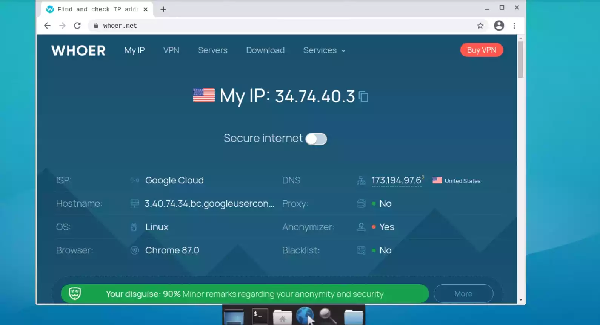This screenshot has height=325, width=600.
Task: Open a new browser tab
Action: (163, 9)
